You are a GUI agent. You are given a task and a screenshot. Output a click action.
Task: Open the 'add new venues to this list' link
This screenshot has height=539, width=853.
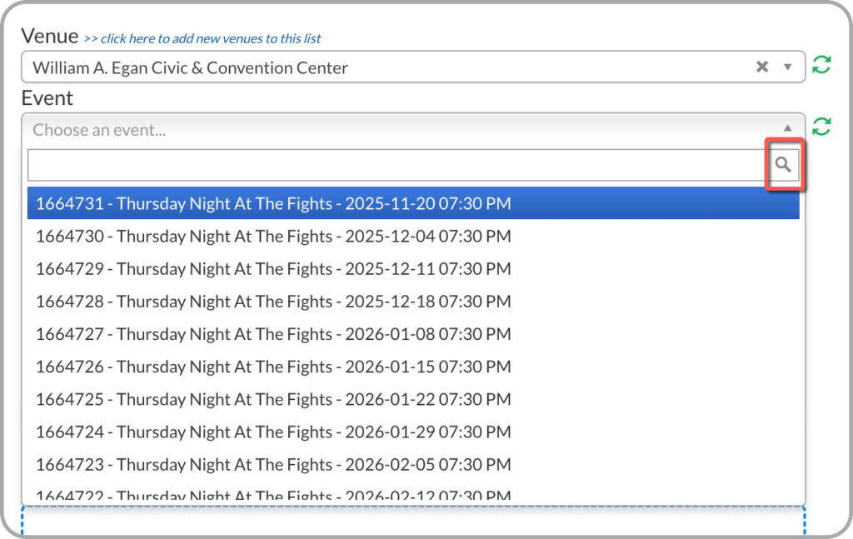pyautogui.click(x=202, y=38)
